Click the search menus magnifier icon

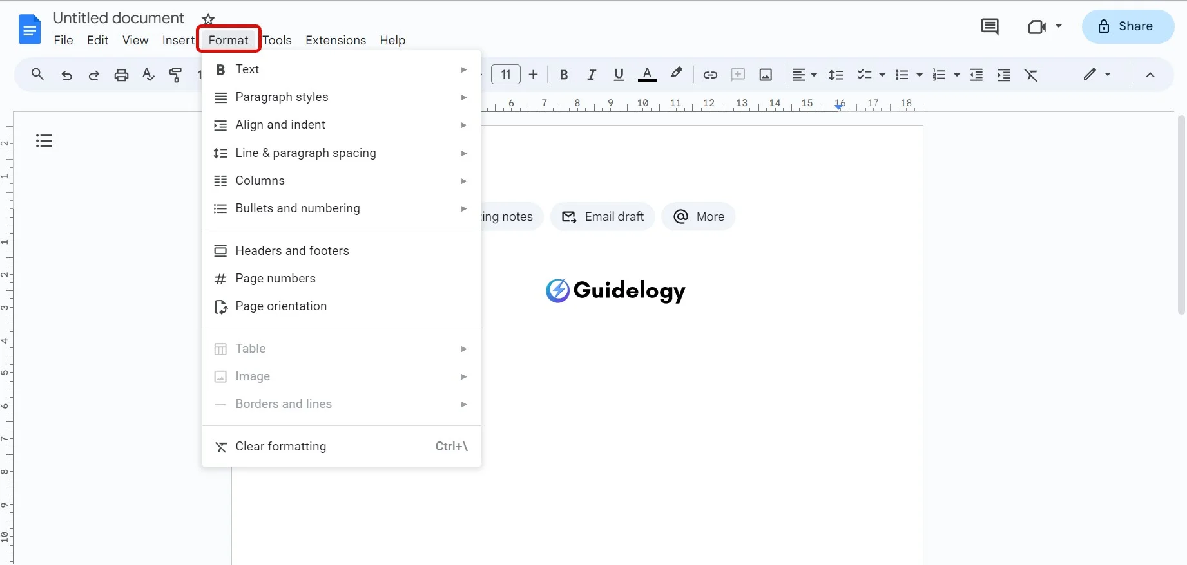tap(37, 75)
